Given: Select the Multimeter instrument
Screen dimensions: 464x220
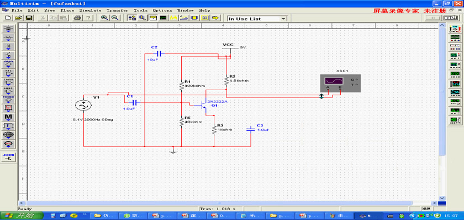Looking at the screenshot, I should (x=455, y=29).
